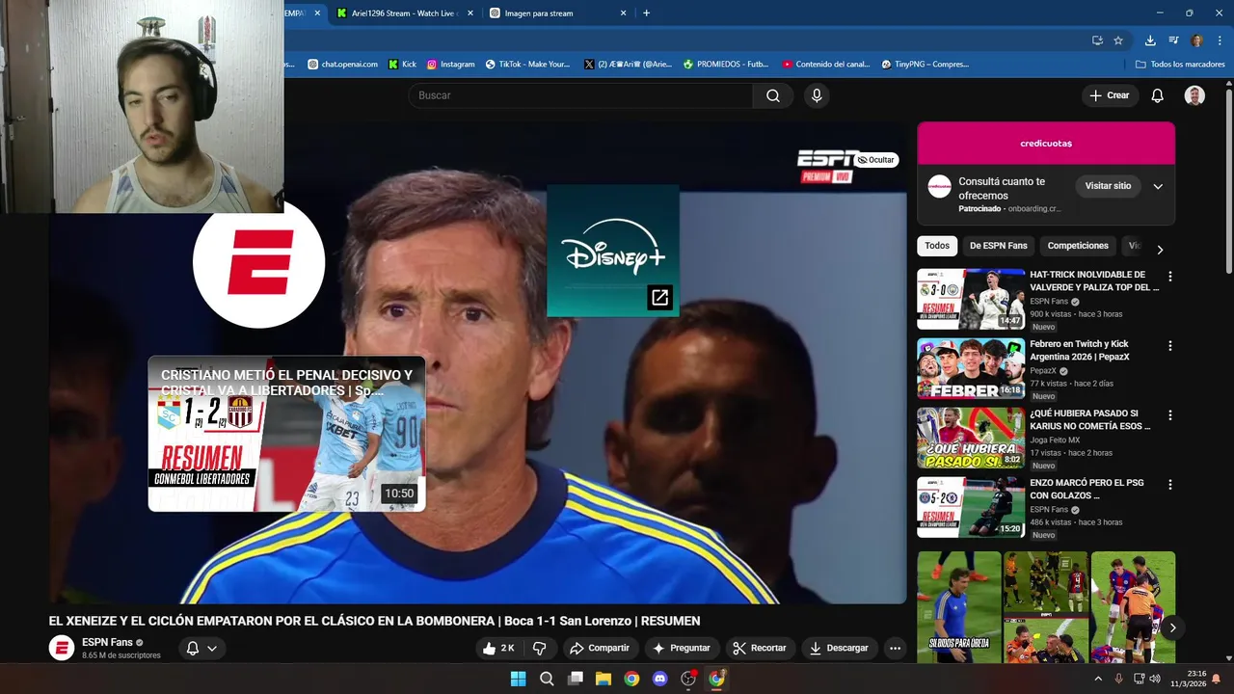
Task: Click Visitar sitio on the ad
Action: pyautogui.click(x=1108, y=186)
